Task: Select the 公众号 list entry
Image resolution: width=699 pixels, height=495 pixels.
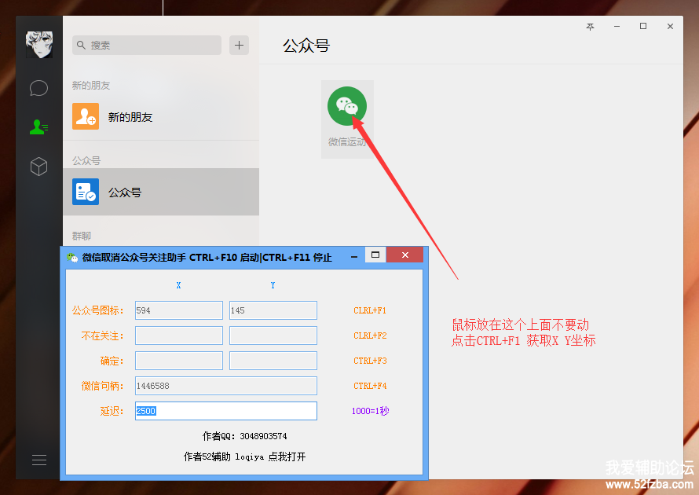Action: [x=161, y=192]
